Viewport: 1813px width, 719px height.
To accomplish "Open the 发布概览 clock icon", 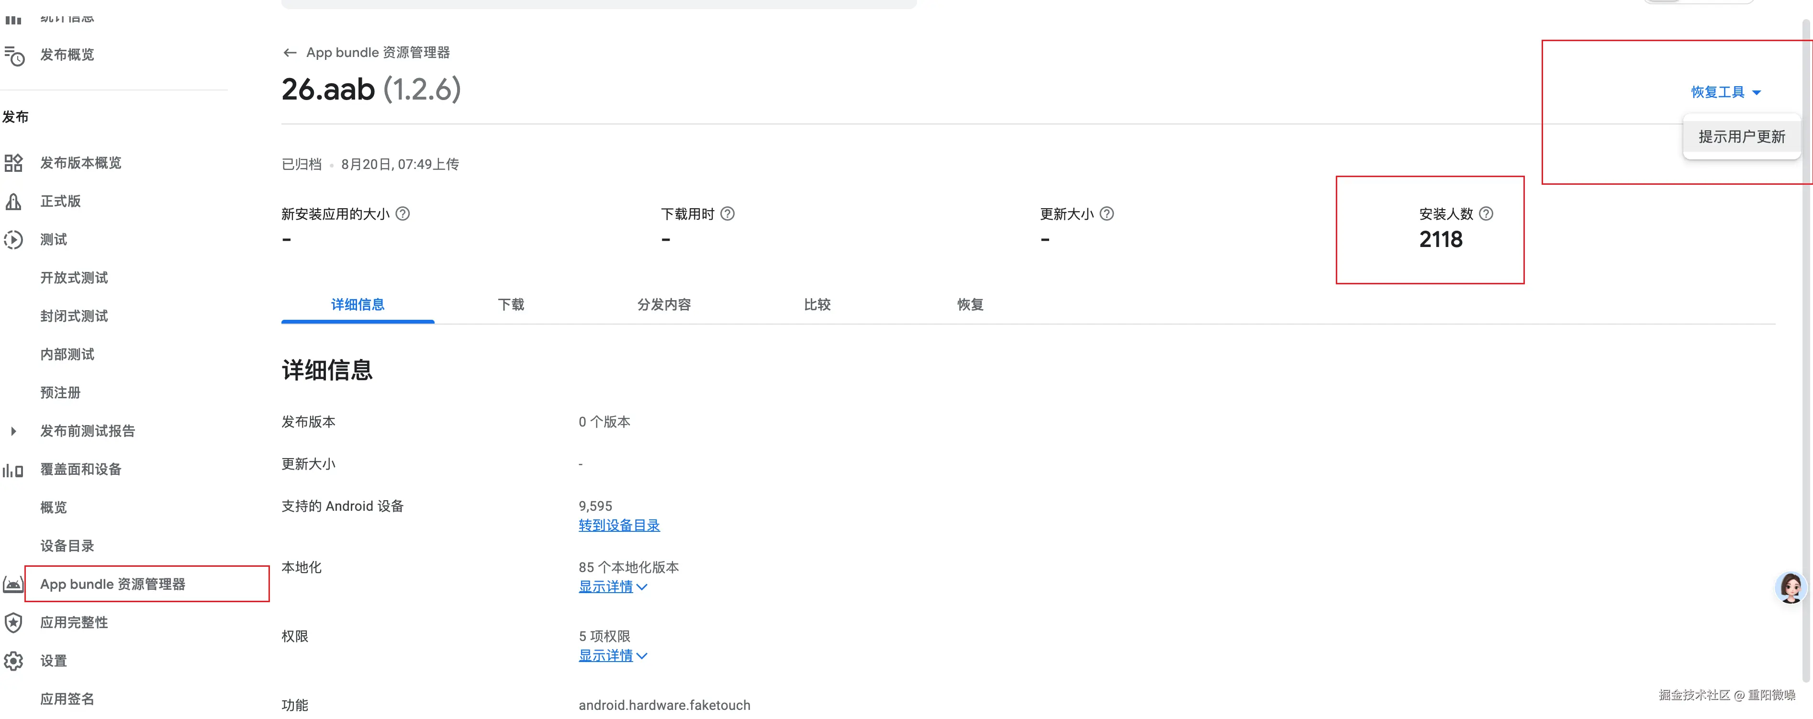I will coord(14,56).
